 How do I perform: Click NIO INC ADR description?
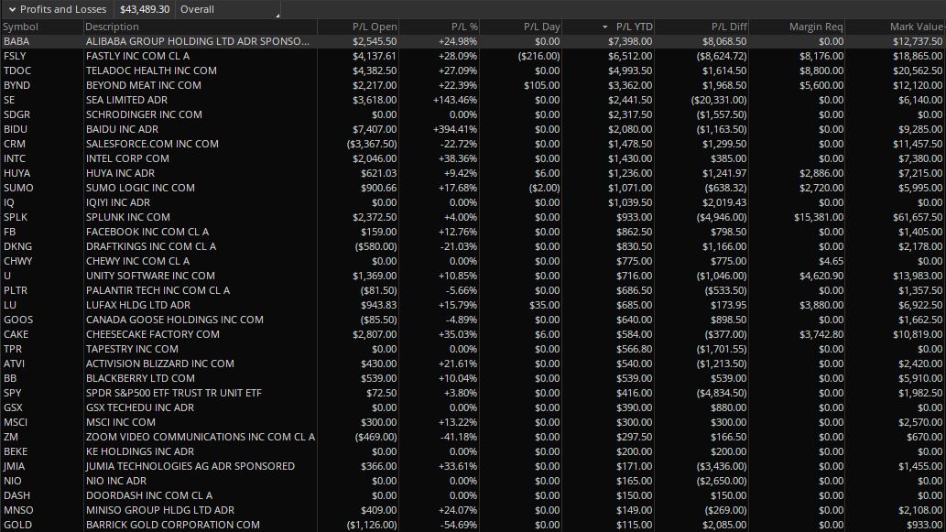click(115, 482)
